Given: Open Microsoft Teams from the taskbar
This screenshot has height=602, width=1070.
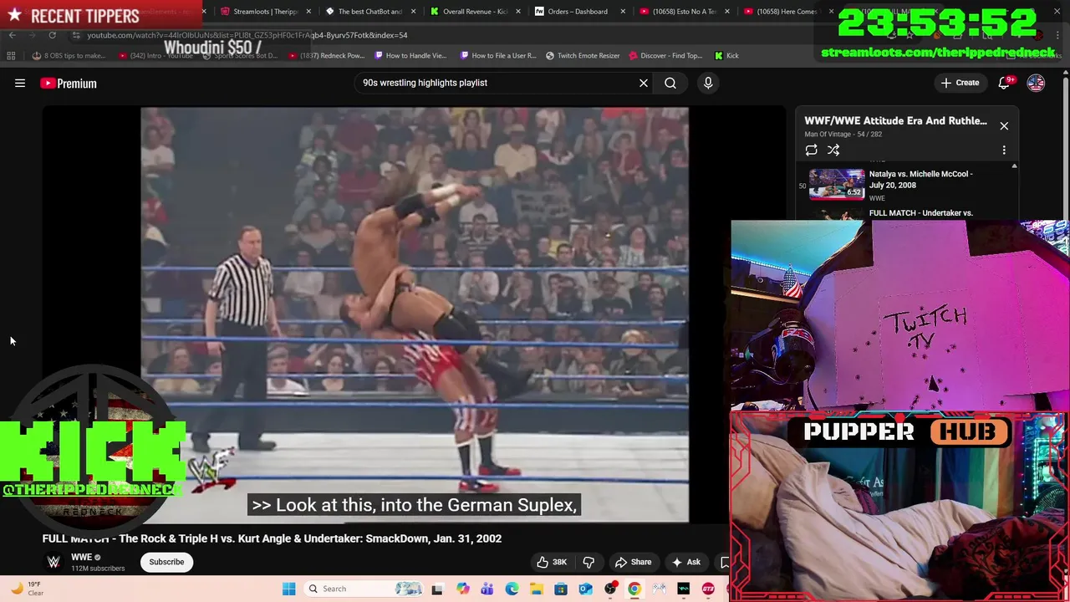Looking at the screenshot, I should pyautogui.click(x=487, y=589).
